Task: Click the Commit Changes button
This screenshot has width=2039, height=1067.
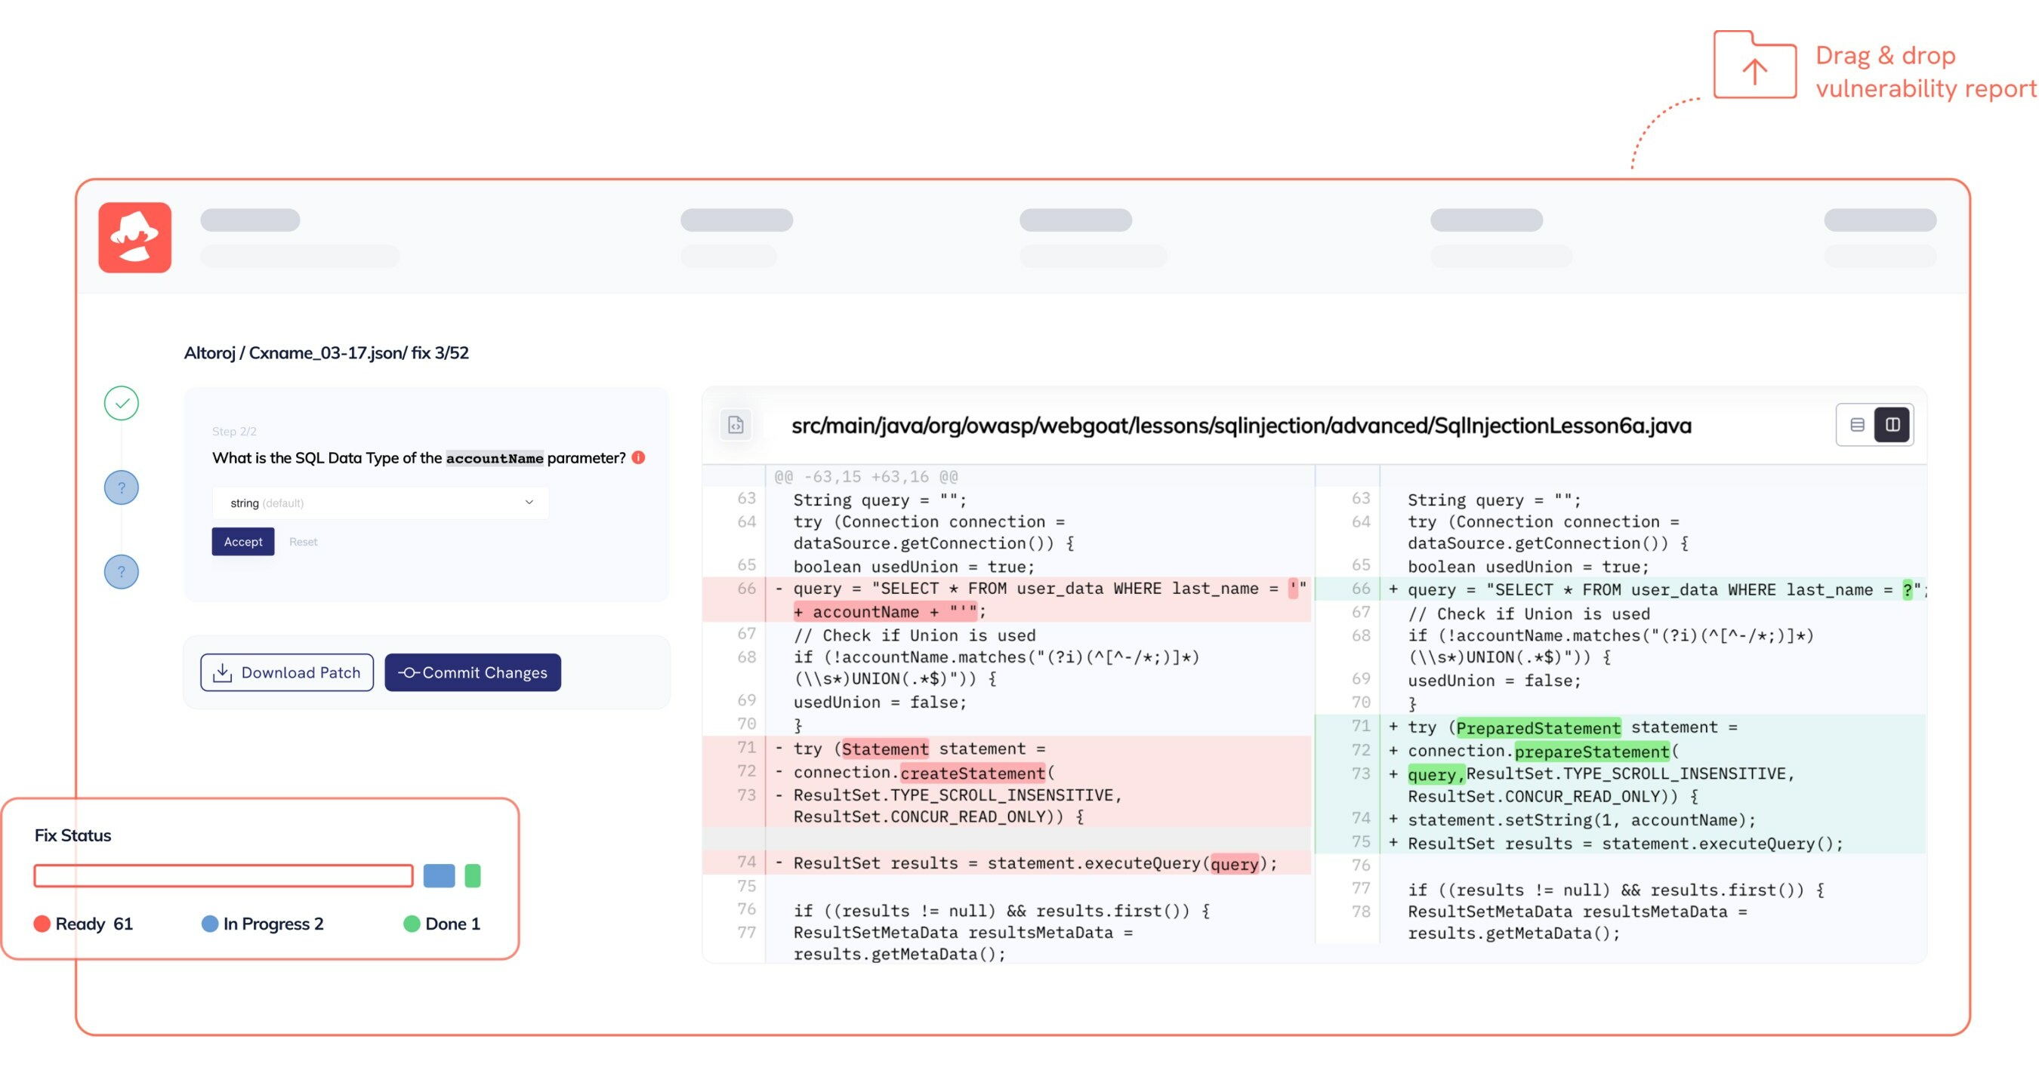Action: pyautogui.click(x=473, y=672)
